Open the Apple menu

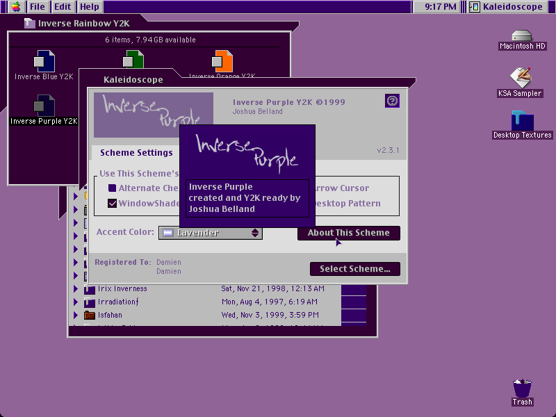pos(16,7)
